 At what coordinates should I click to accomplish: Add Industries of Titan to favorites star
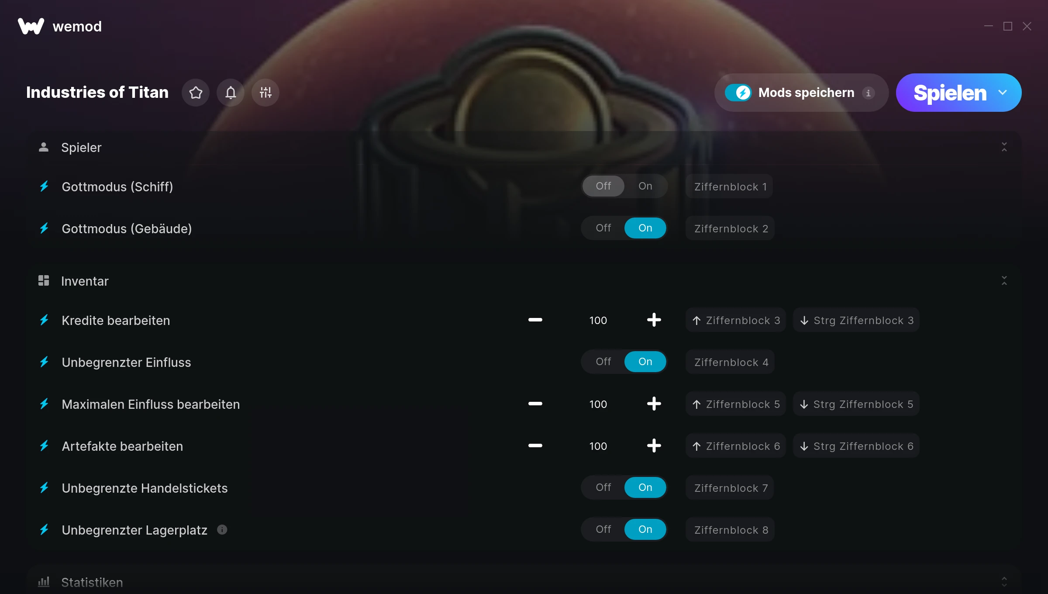(196, 93)
